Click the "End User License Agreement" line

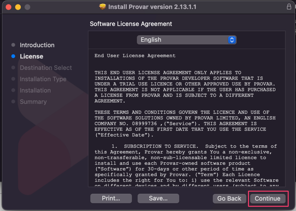click(135, 56)
